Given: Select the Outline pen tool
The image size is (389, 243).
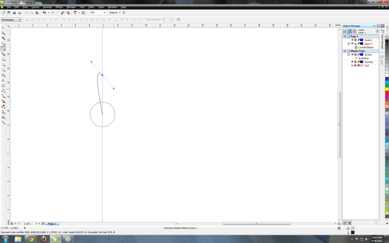Looking at the screenshot, I should tap(3, 112).
